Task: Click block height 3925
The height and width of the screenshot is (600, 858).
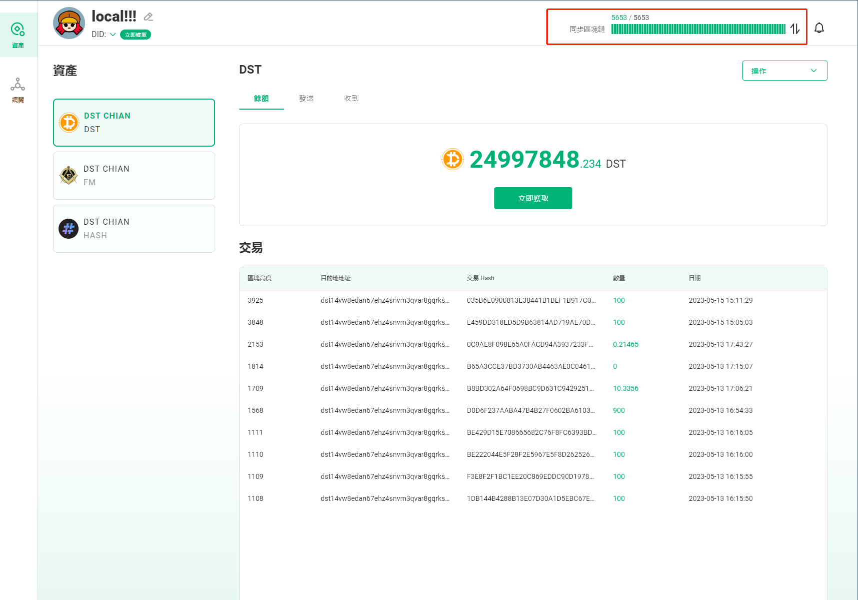Action: (x=255, y=300)
